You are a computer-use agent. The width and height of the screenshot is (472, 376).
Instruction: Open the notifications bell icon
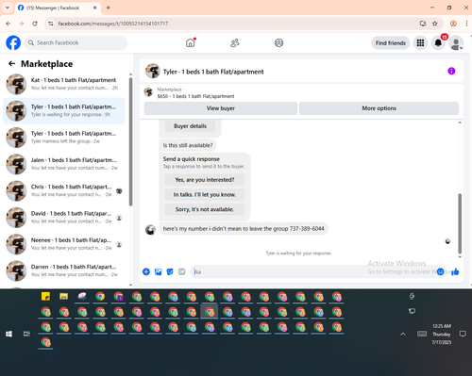click(x=438, y=42)
